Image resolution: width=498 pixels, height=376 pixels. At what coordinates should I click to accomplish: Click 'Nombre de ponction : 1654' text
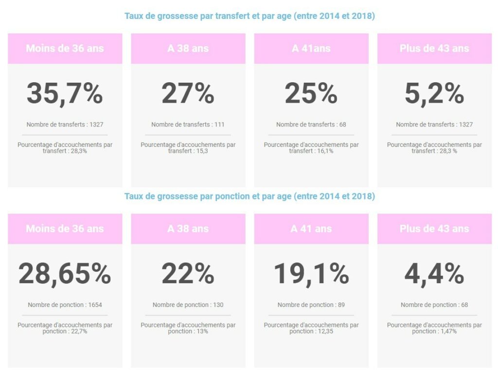point(65,305)
